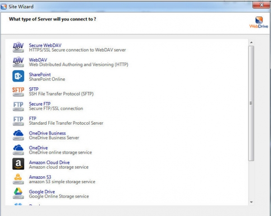Click 'OneDrive Business Server' description
Screen dimensions: 271x216
tap(54, 138)
